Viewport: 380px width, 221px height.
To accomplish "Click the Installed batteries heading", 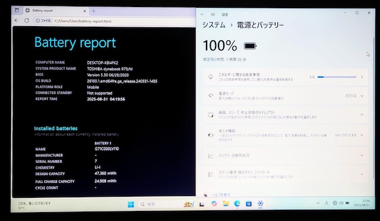I will coord(56,129).
